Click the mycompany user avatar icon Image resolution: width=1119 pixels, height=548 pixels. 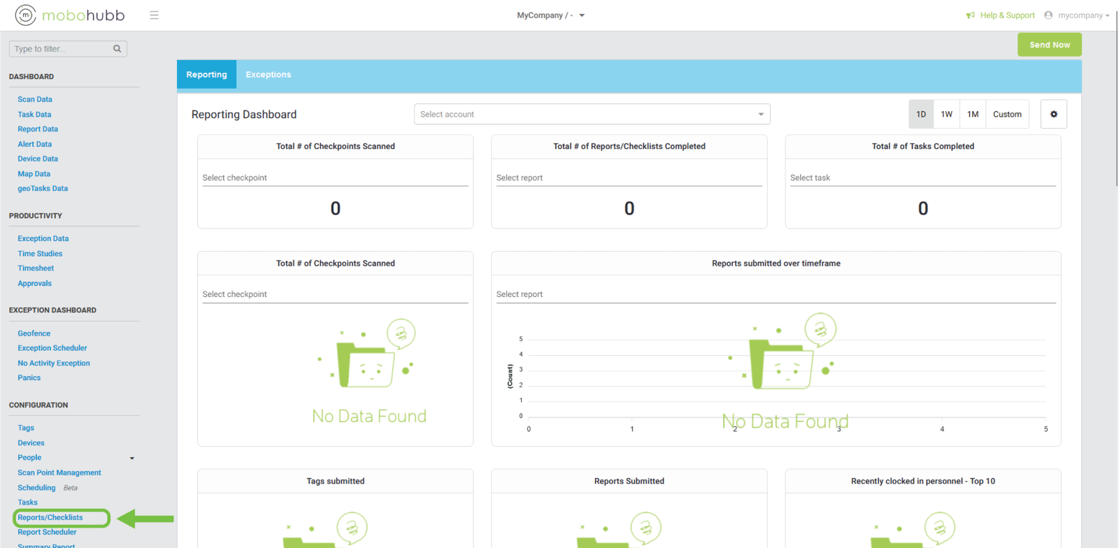point(1048,15)
